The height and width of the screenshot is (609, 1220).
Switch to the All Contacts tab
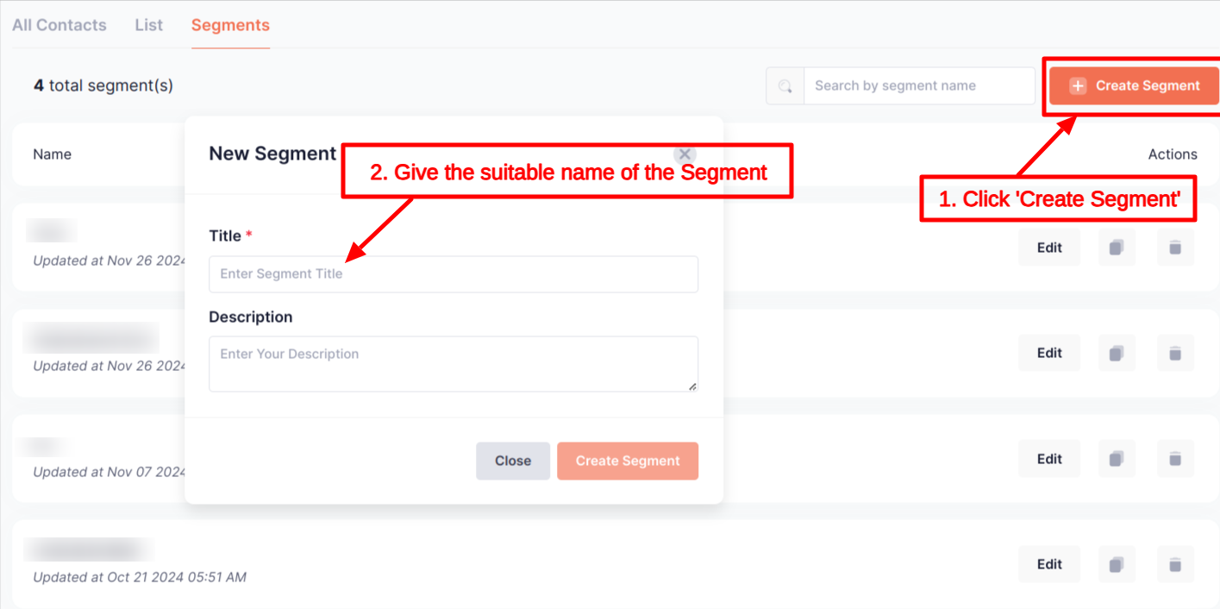[x=59, y=25]
